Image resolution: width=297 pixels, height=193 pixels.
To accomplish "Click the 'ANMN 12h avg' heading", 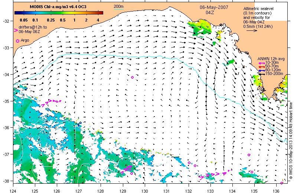I will [271, 59].
